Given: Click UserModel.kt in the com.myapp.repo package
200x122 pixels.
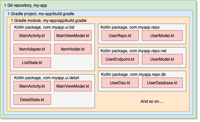Looking at the screenshot, I should pyautogui.click(x=162, y=36).
